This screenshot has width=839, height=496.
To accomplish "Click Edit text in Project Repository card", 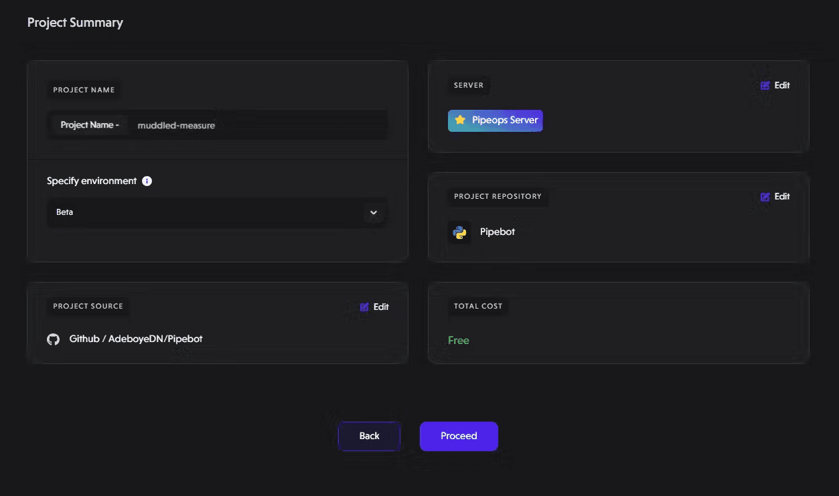I will 782,197.
